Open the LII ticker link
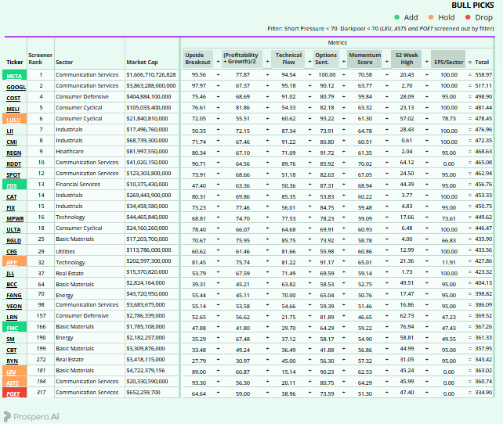The image size is (503, 424). point(10,131)
